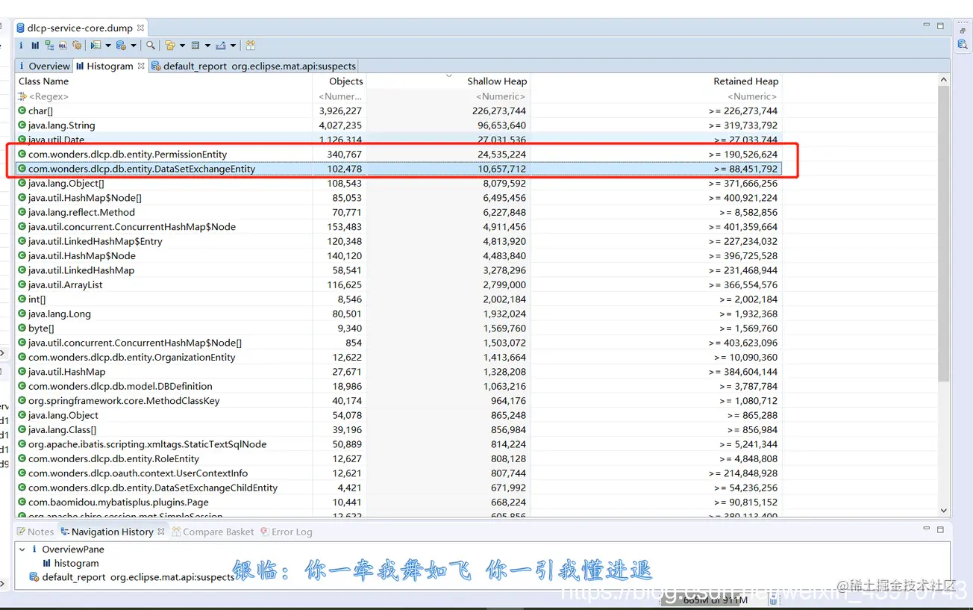Open the Dominator Tree toolbar icon

49,46
